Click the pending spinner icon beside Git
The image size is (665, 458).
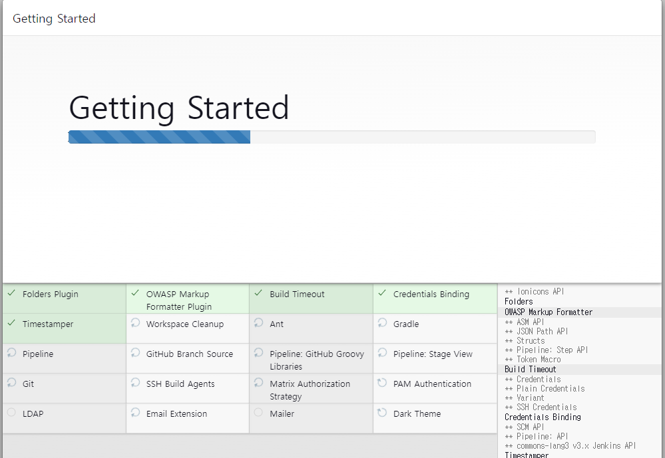(x=11, y=383)
